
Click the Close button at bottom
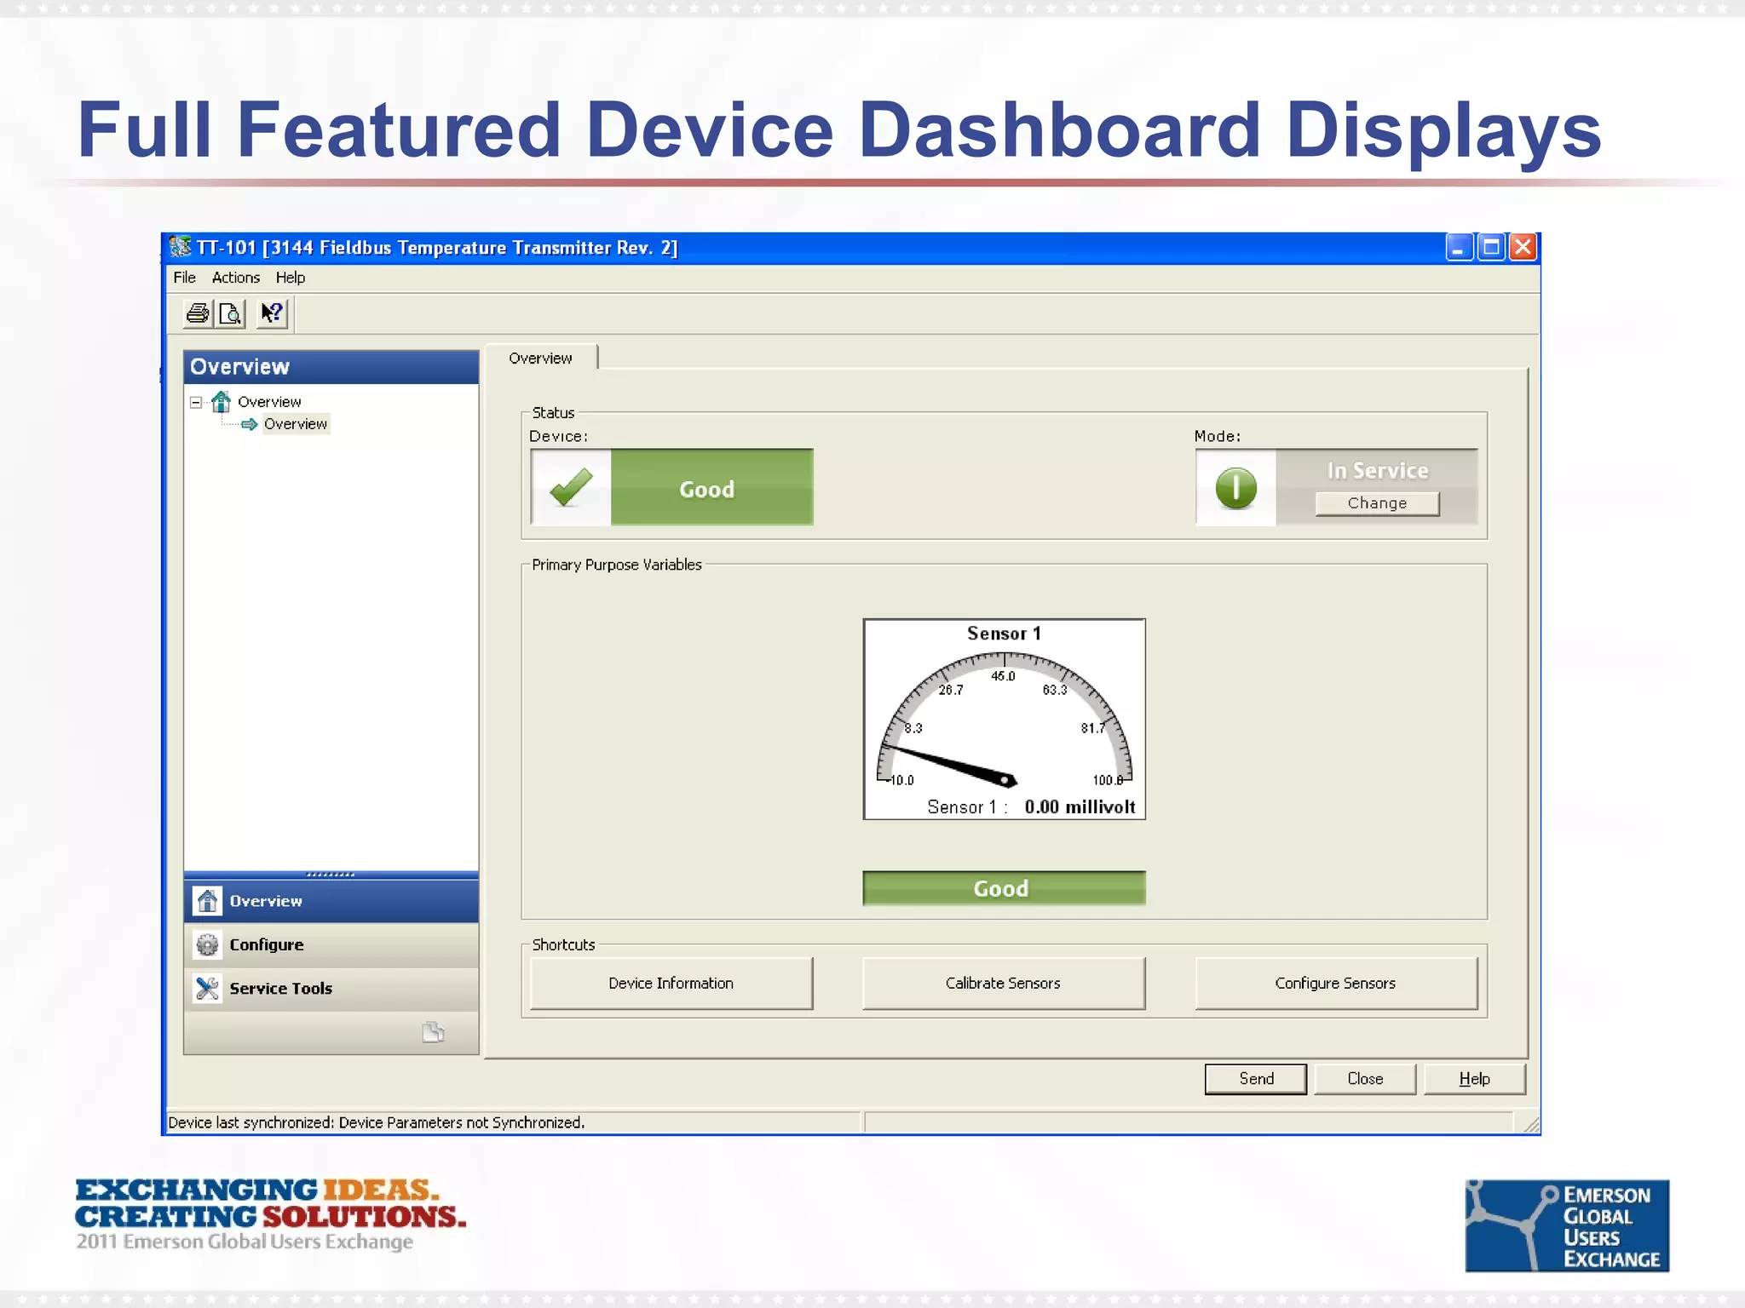coord(1365,1079)
